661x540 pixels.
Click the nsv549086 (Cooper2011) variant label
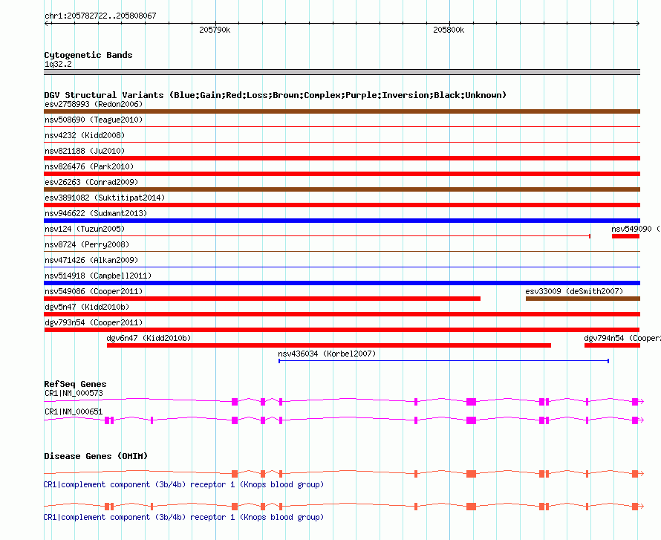[94, 291]
